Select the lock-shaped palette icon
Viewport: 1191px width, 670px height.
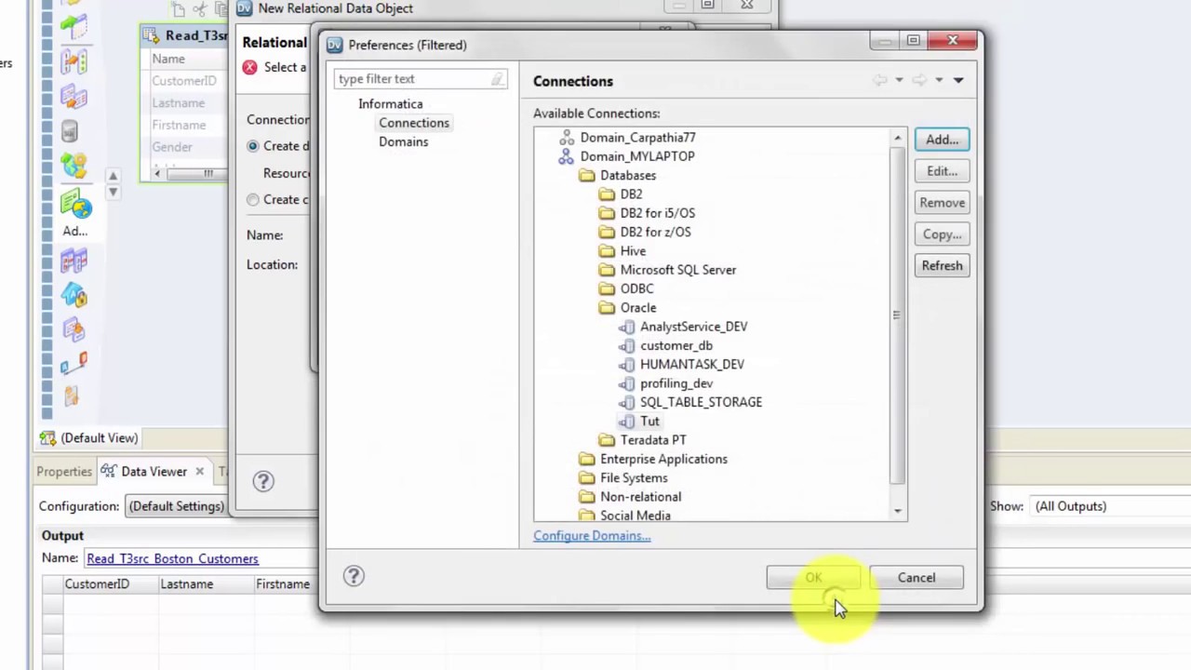click(x=74, y=295)
